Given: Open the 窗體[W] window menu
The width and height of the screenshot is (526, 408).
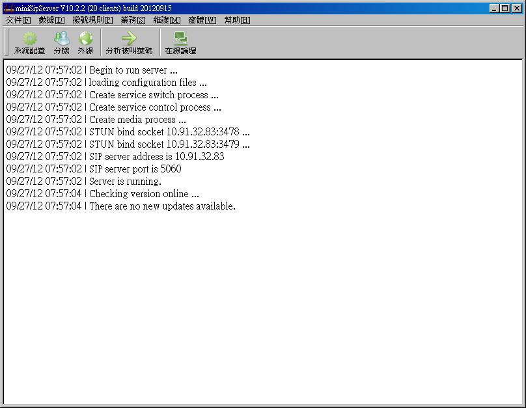Looking at the screenshot, I should pos(202,20).
